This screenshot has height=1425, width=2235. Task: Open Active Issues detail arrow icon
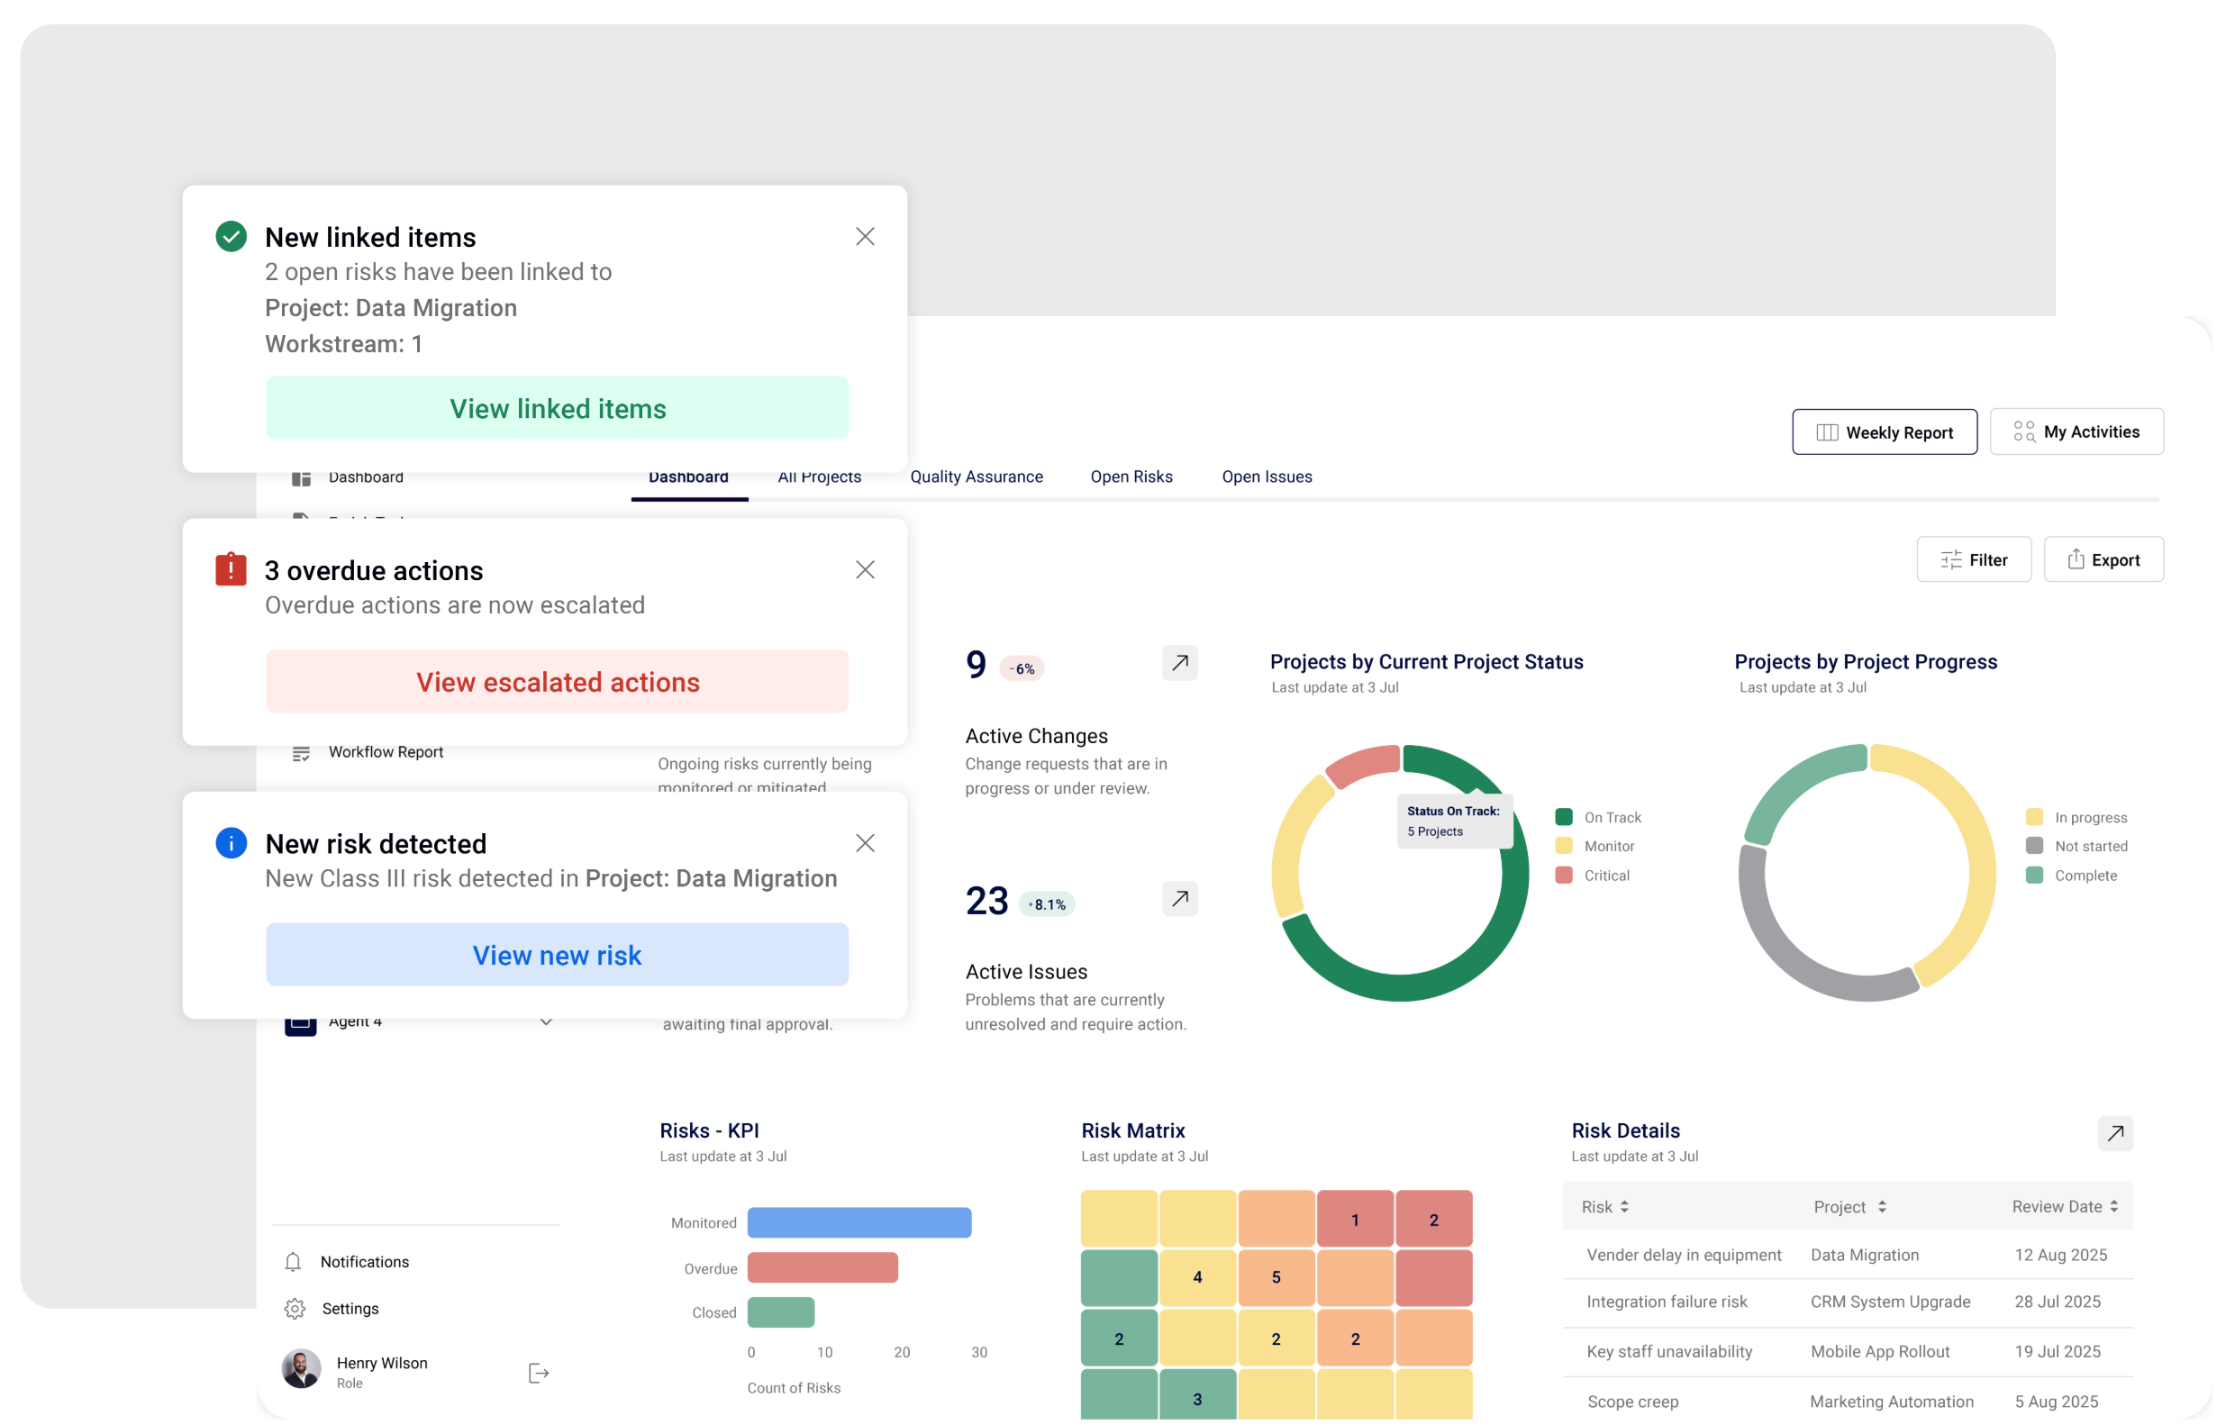coord(1180,899)
